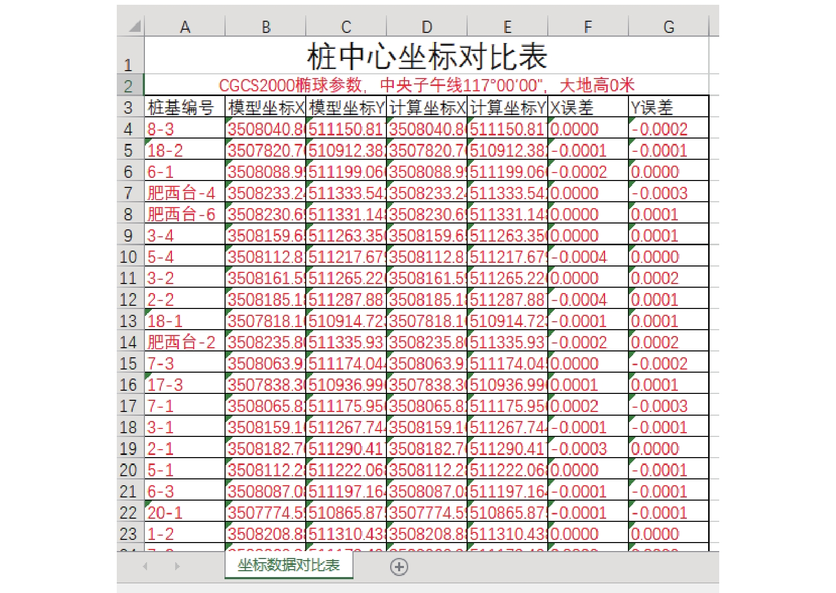
Task: Click the 计算坐标X header cell
Action: [x=427, y=107]
